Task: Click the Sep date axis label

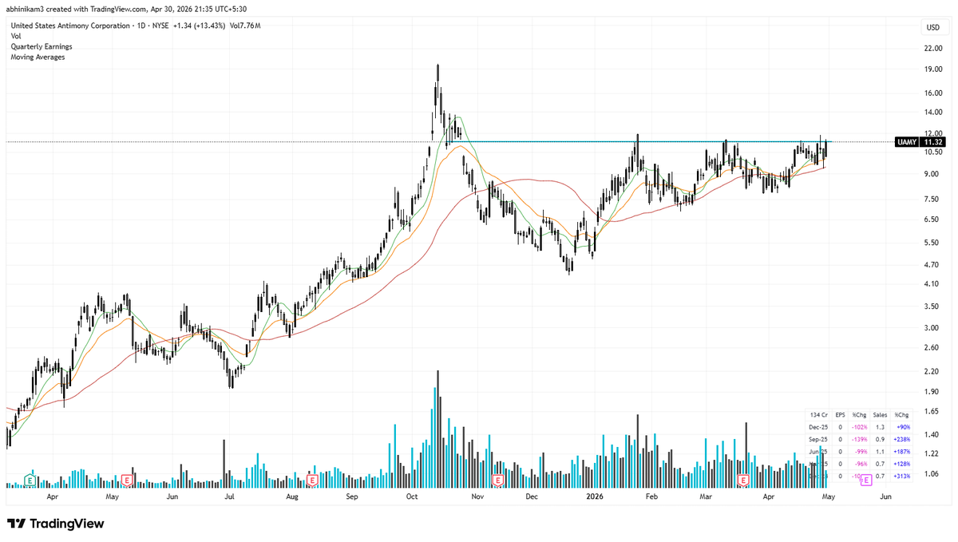Action: point(353,497)
